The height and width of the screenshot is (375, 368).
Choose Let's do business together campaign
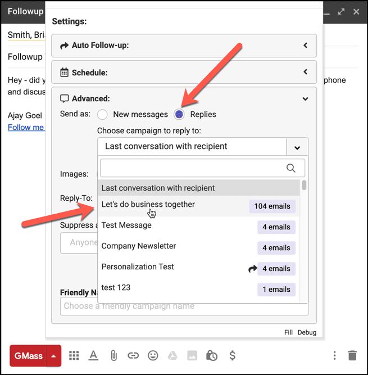point(198,206)
